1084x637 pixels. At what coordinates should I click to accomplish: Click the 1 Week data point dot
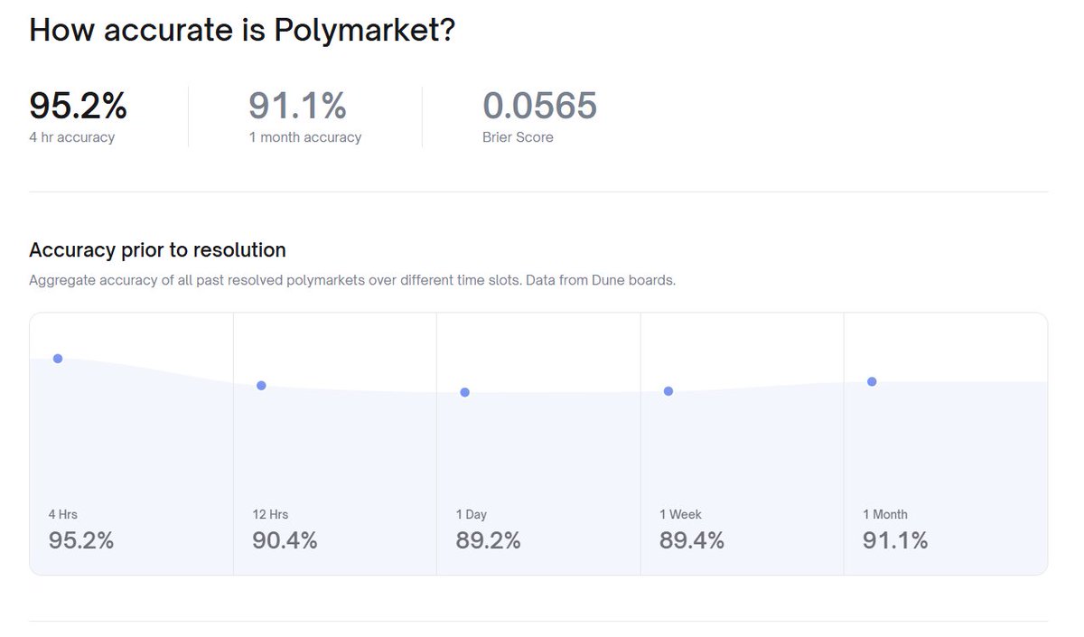coord(668,391)
